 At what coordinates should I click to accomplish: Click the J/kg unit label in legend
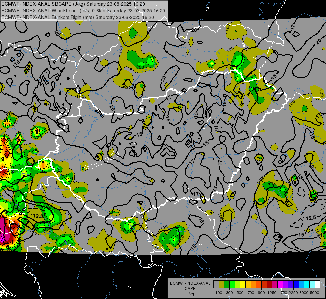click(x=190, y=294)
